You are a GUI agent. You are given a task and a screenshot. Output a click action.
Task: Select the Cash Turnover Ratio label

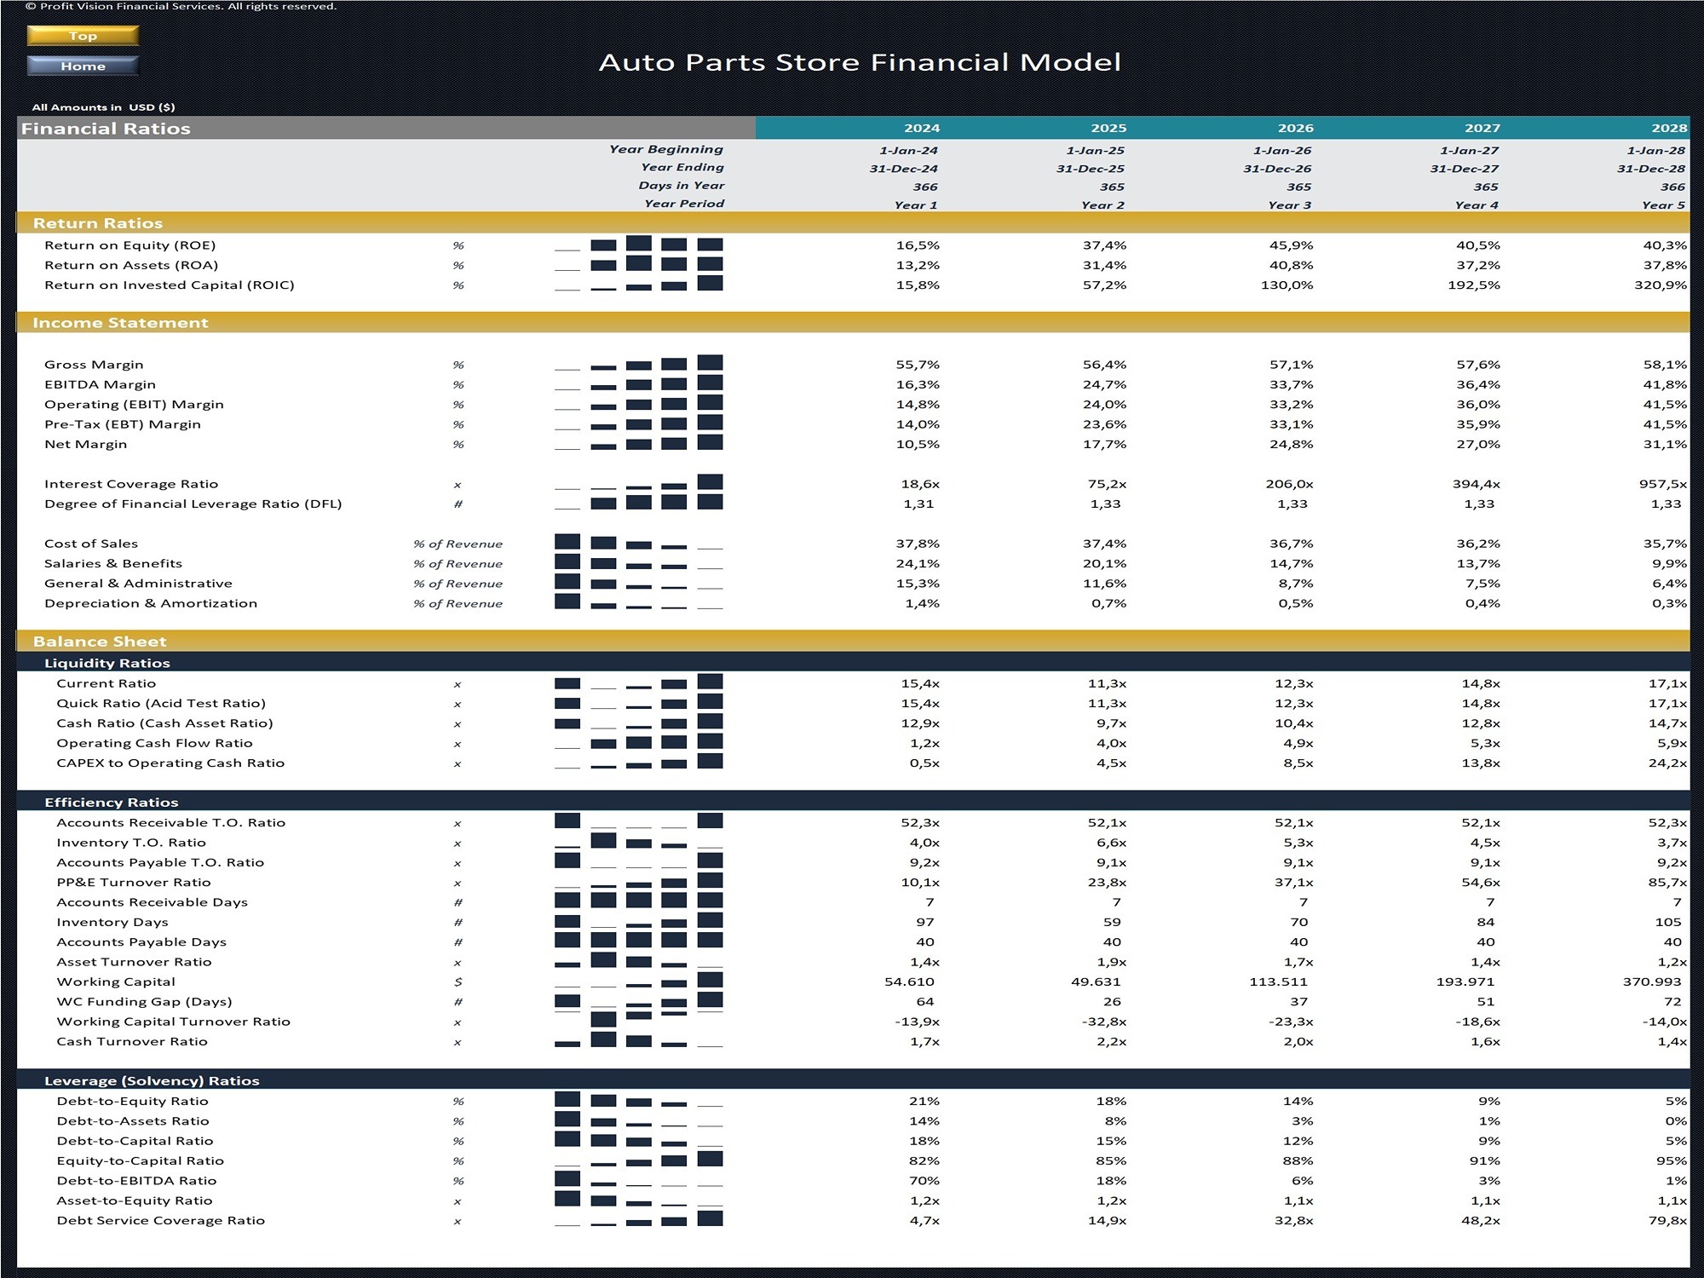point(132,1041)
